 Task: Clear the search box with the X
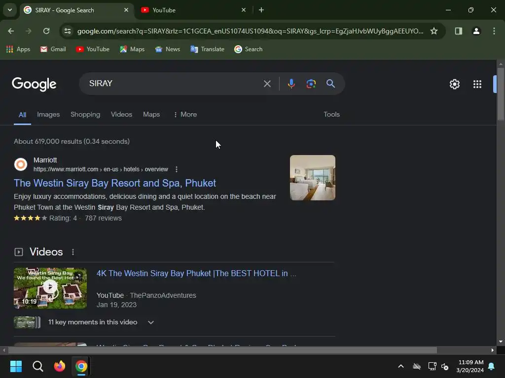267,84
